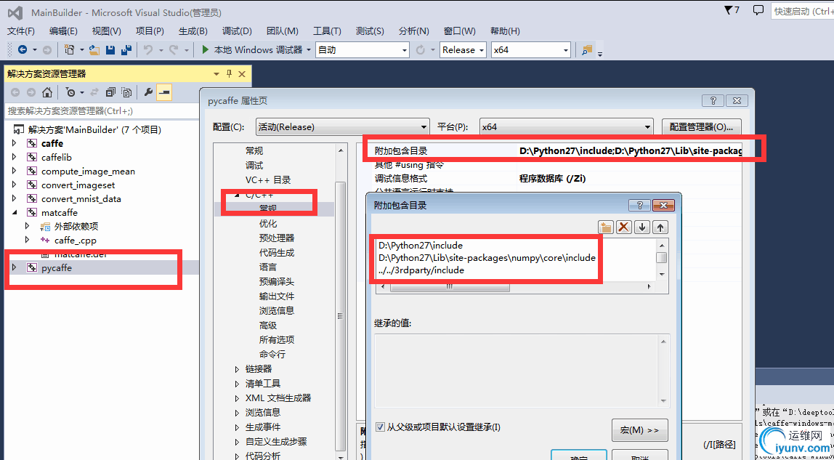
Task: Open the 文件(F) menu
Action: pos(21,31)
